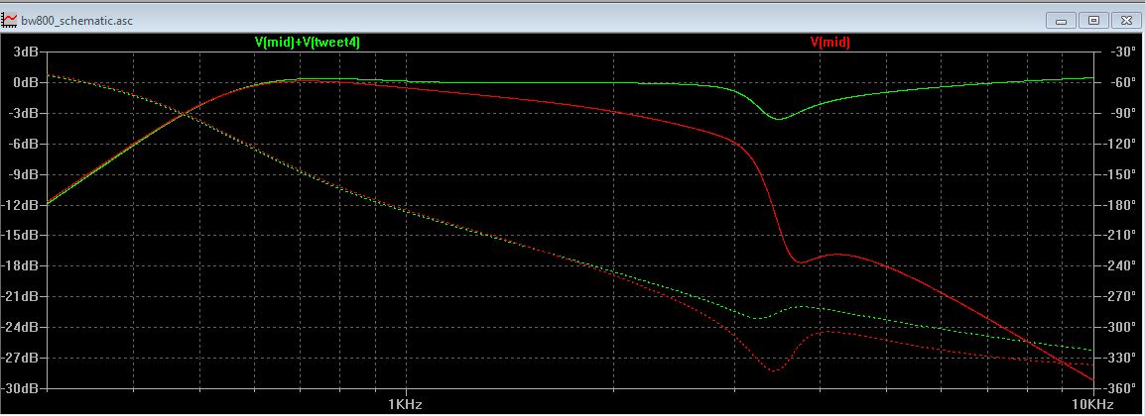Click the -150° phase axis label
Viewport: 1145px width, 416px height.
pos(1121,174)
